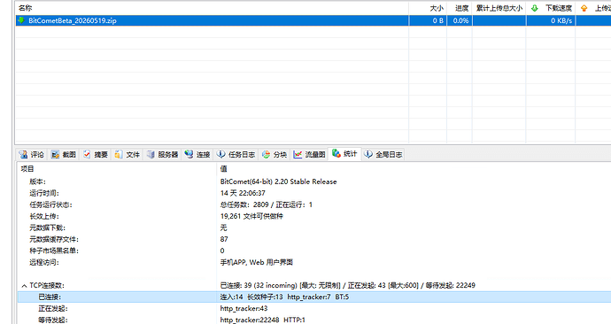Click the 任务日志 tab info icon
Viewport: 611px width, 324px height.
(x=221, y=154)
